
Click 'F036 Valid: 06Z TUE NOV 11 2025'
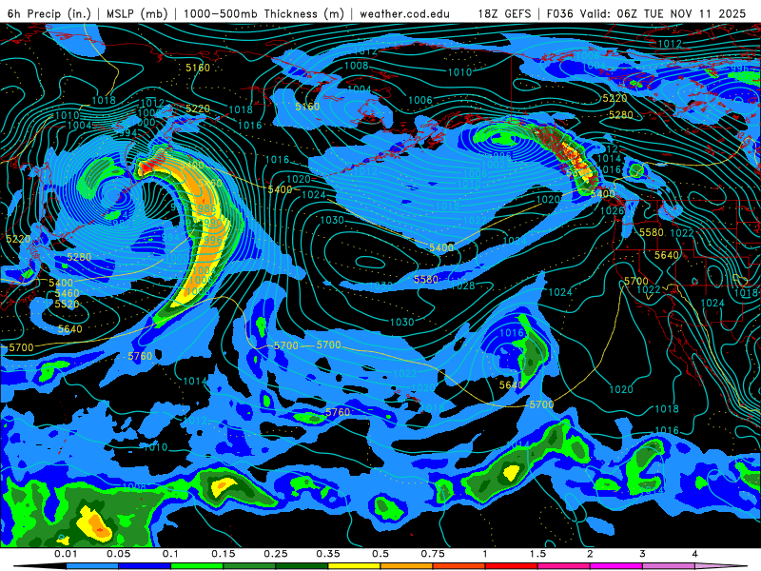pos(646,13)
